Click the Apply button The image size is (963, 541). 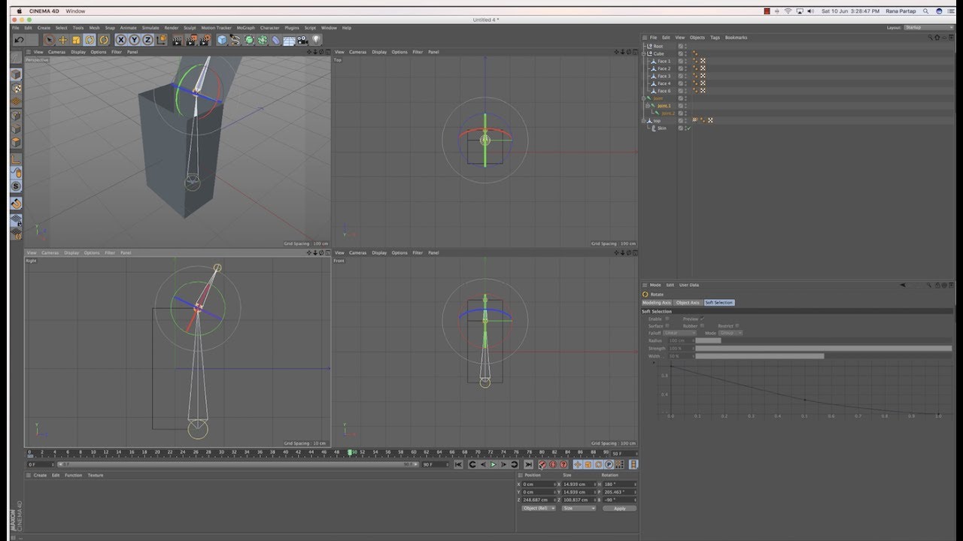[x=619, y=509]
